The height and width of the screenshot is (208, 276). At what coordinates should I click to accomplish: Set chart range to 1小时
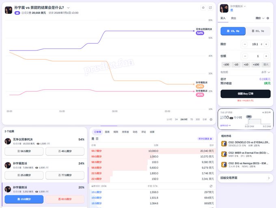click(x=169, y=119)
